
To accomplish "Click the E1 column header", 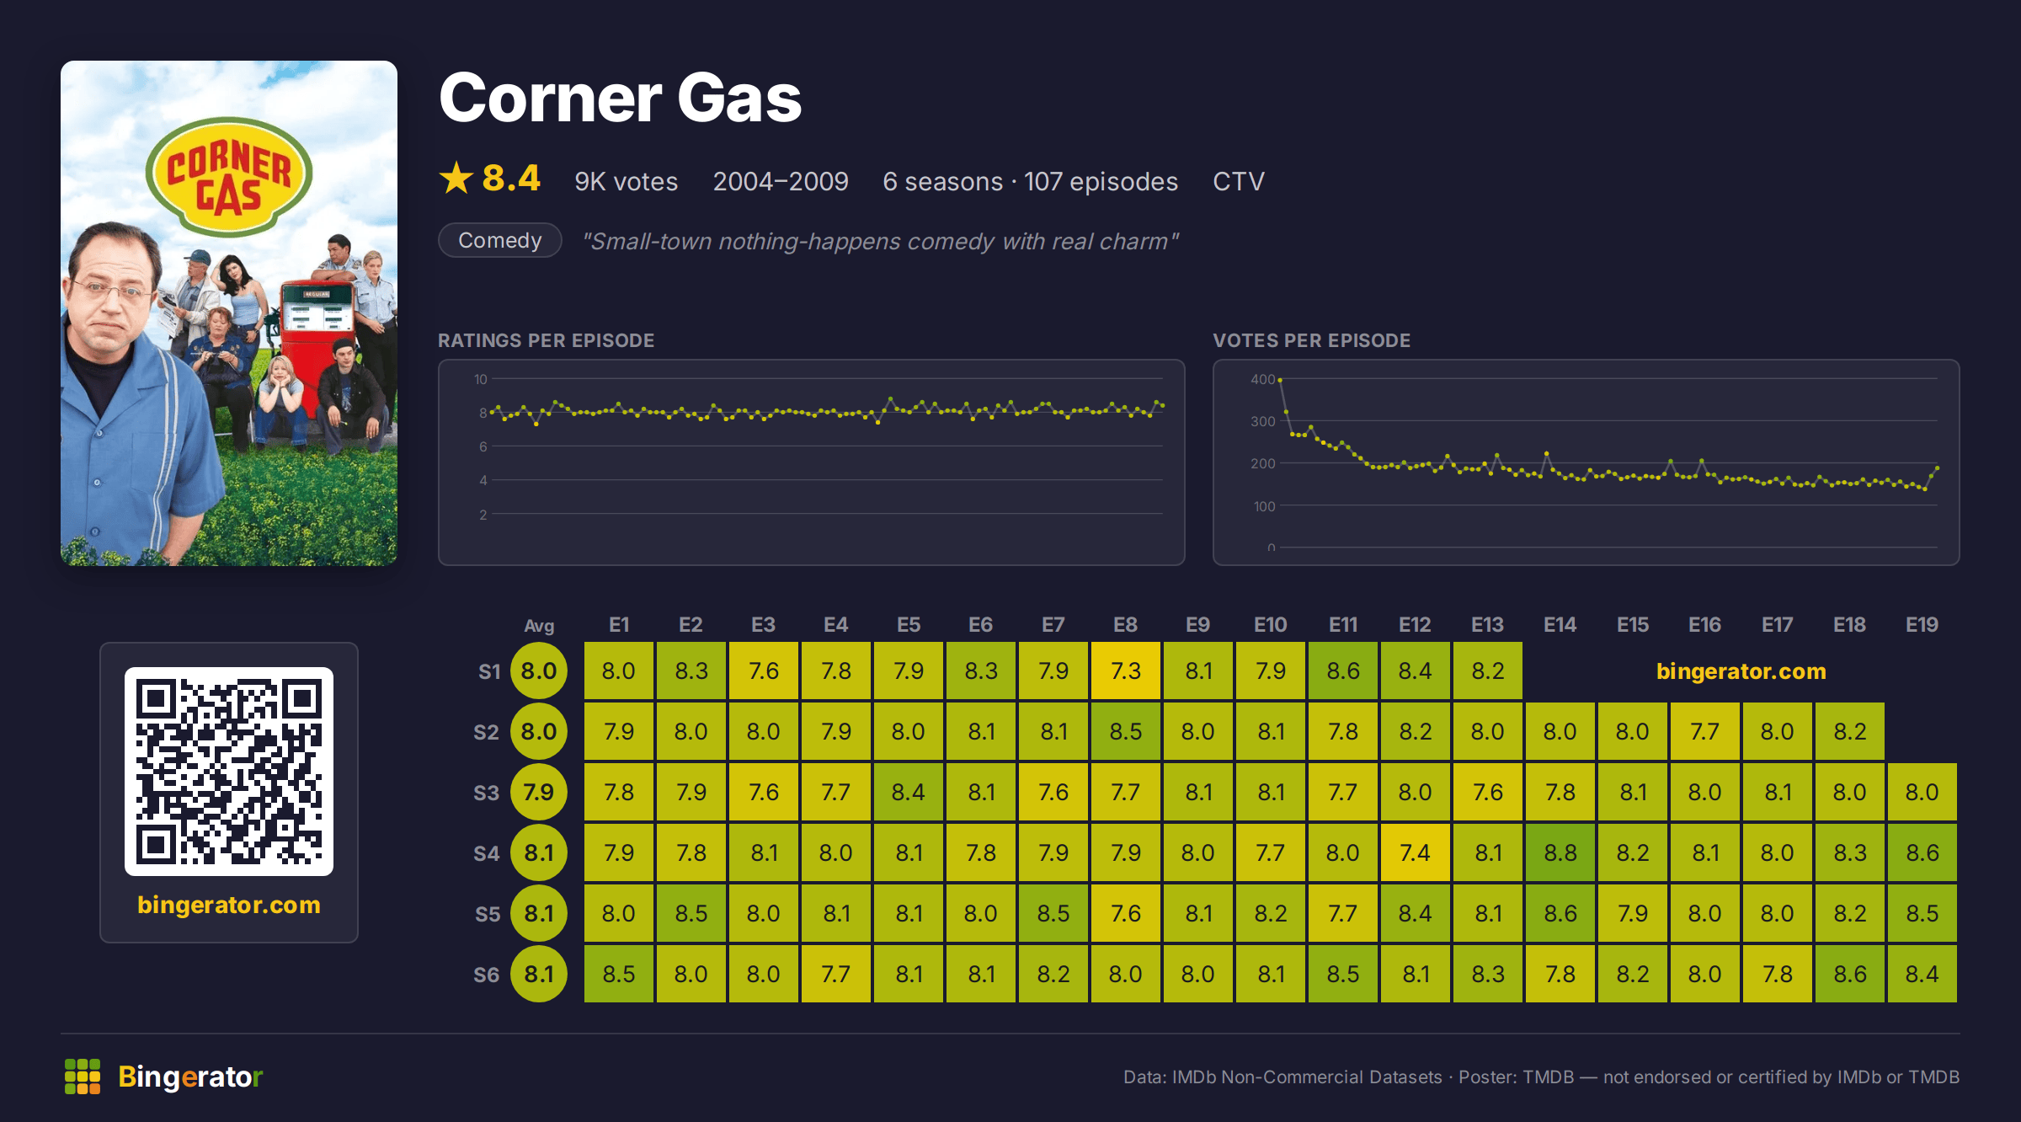I will coord(619,625).
